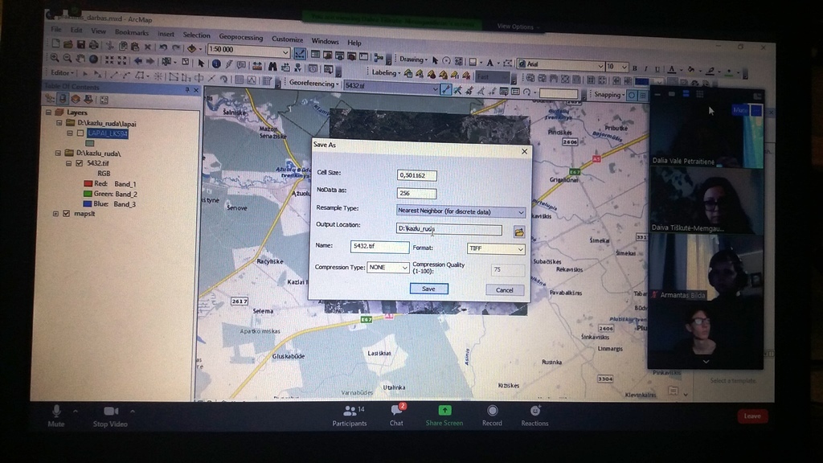This screenshot has height=463, width=823.
Task: Open Zoom Chat panel
Action: pos(397,415)
